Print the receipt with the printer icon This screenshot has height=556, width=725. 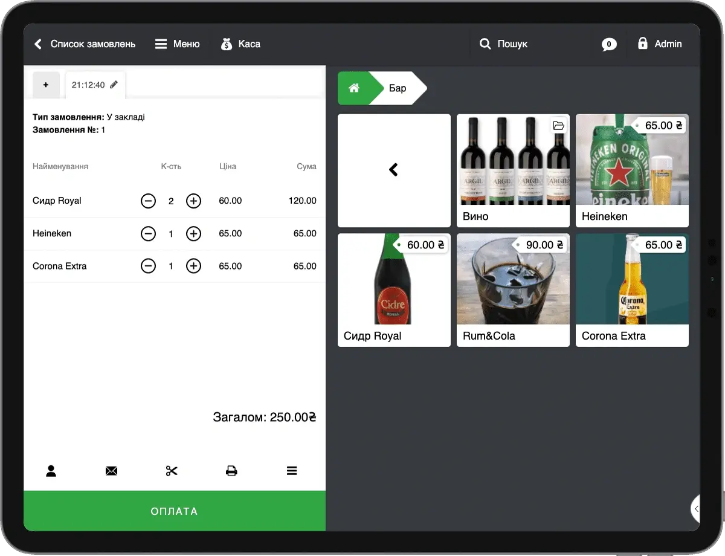coord(231,471)
